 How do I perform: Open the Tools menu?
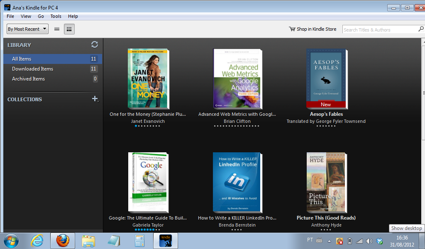[x=56, y=16]
